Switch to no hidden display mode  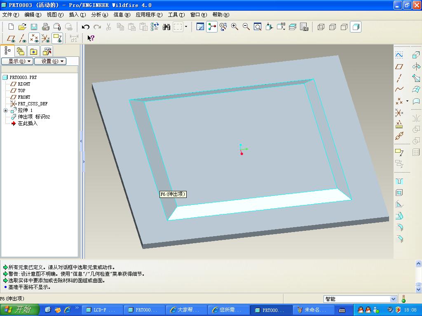[344, 27]
